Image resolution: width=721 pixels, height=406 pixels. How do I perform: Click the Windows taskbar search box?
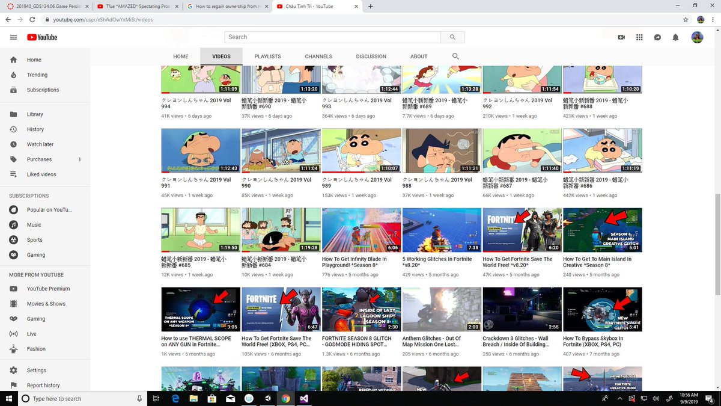82,399
